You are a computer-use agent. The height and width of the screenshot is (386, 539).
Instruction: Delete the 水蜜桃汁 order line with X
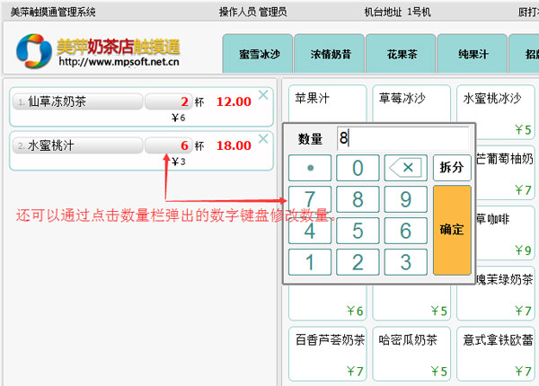pos(263,138)
